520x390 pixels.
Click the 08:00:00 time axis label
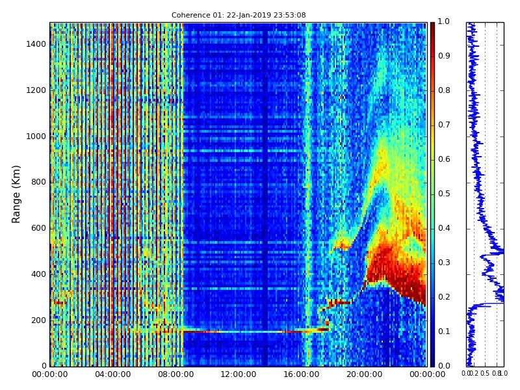pos(175,374)
